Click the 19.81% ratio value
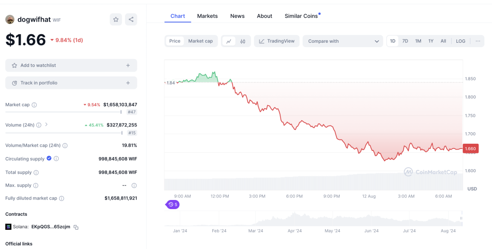The width and height of the screenshot is (492, 249). [x=129, y=145]
